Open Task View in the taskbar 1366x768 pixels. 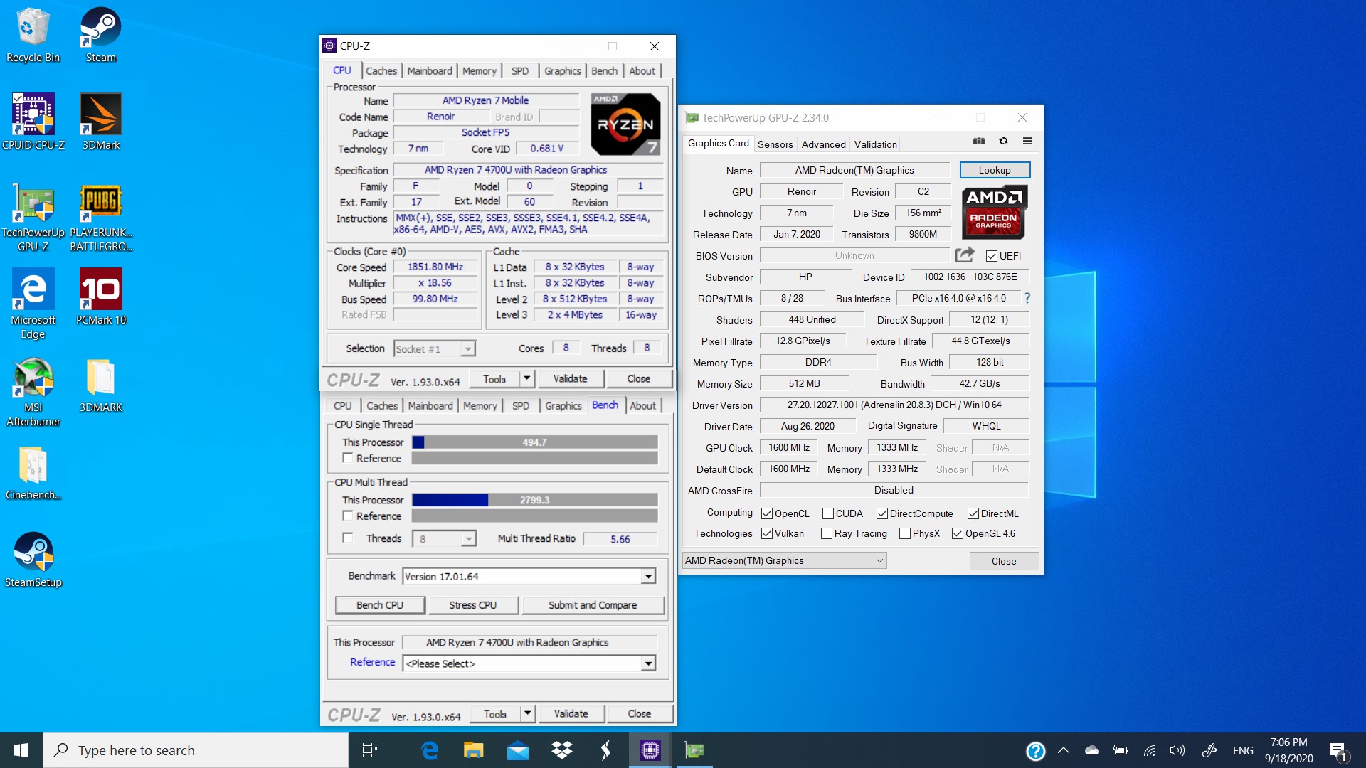[370, 750]
